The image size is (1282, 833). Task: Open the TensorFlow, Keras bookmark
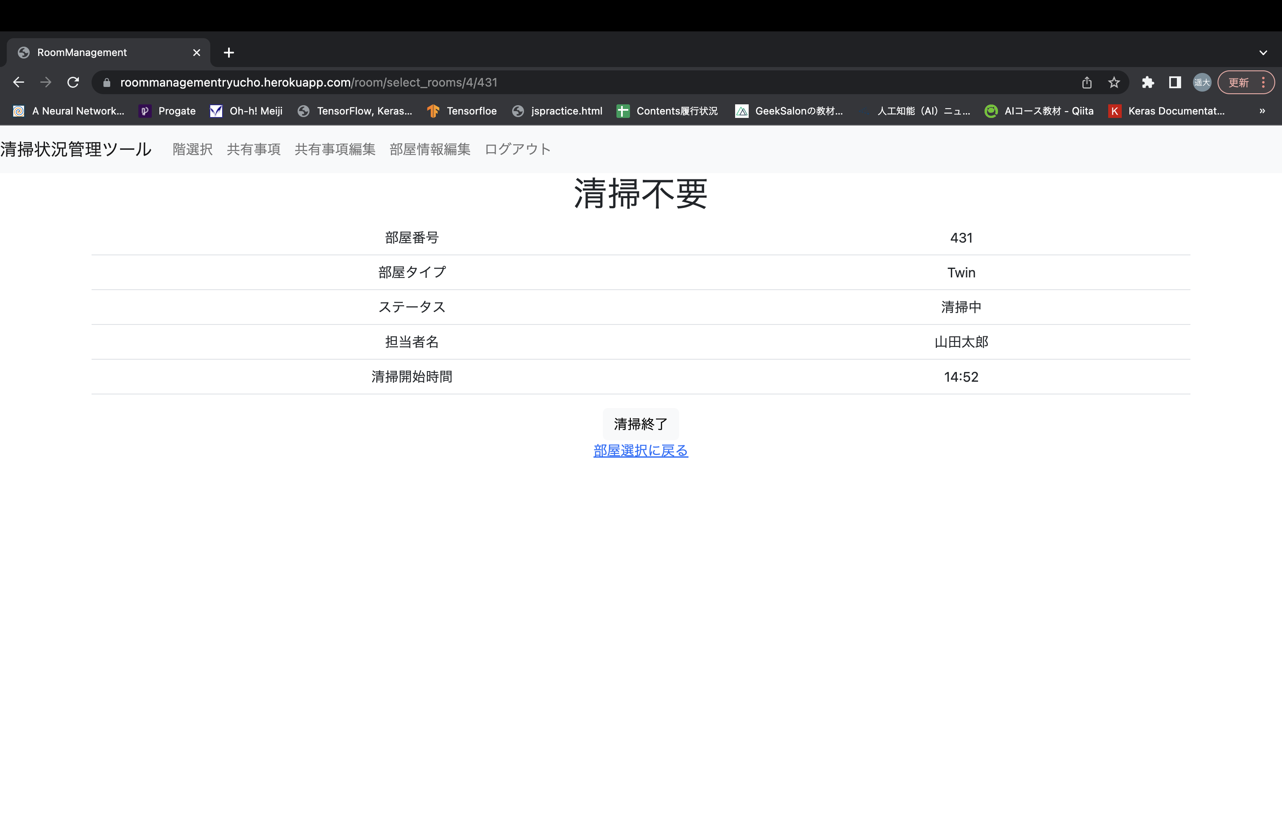click(355, 111)
